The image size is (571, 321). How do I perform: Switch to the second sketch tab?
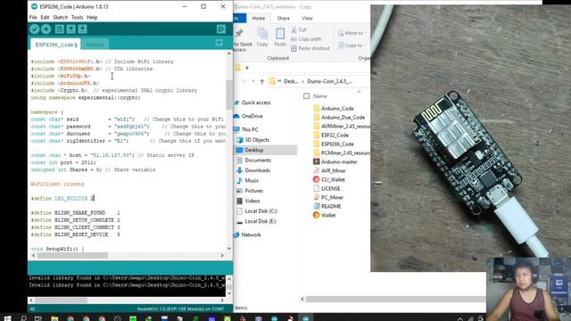[95, 45]
